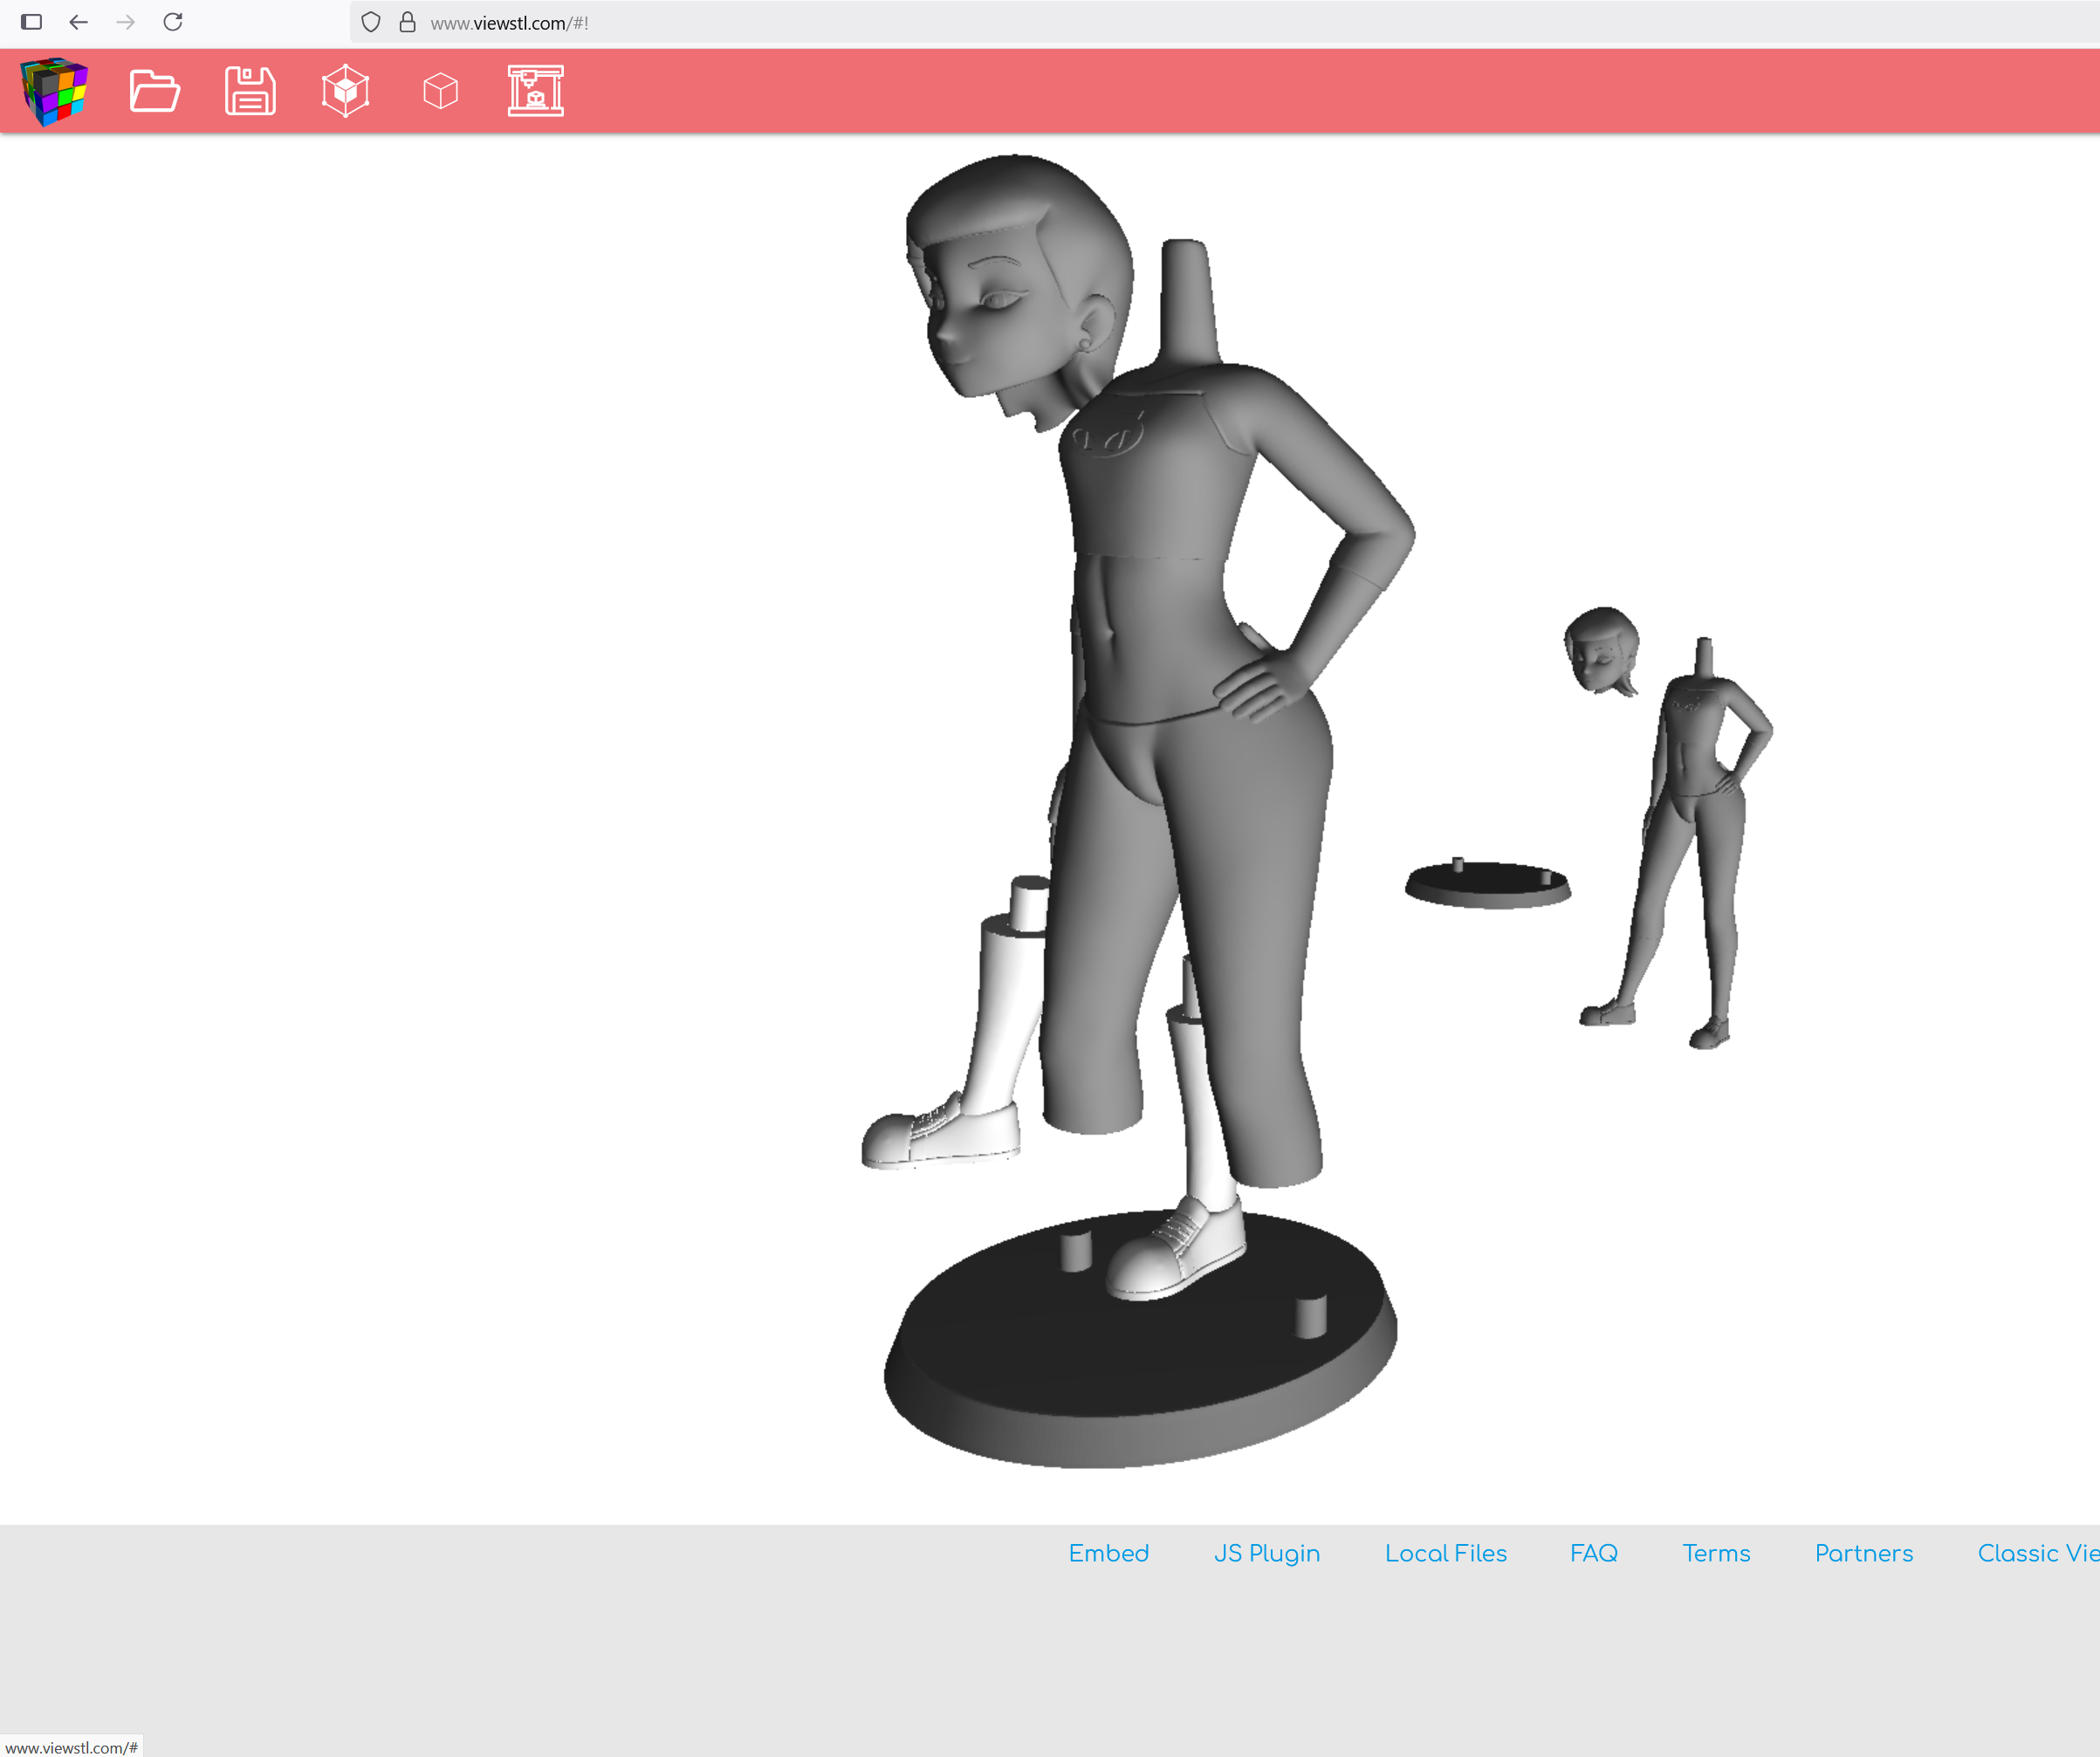The height and width of the screenshot is (1757, 2100).
Task: Click the padlock site security icon
Action: 408,22
